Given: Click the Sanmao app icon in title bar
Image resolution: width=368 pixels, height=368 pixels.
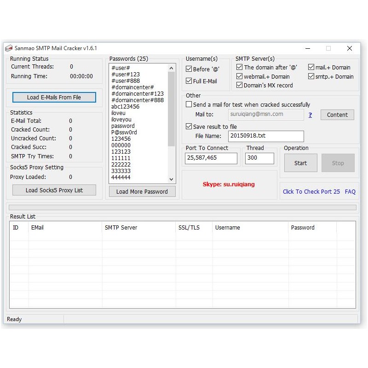Looking at the screenshot, I should pyautogui.click(x=9, y=48).
